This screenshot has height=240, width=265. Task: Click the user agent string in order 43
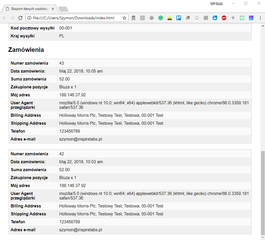[x=154, y=105]
